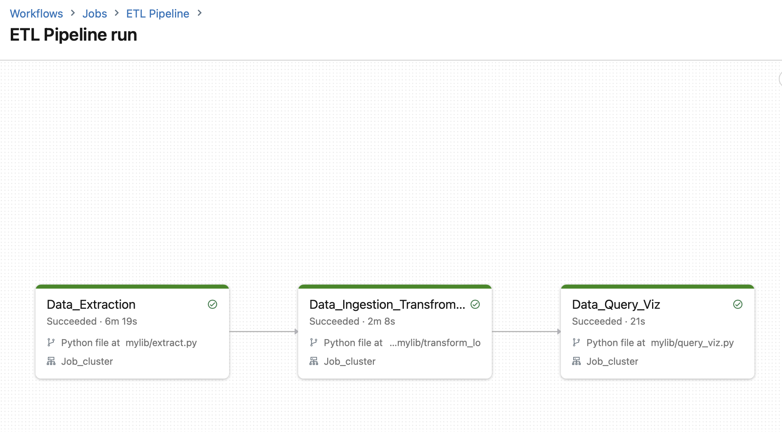Click the mylib/query_viz.py file reference
This screenshot has height=432, width=782.
tap(692, 343)
